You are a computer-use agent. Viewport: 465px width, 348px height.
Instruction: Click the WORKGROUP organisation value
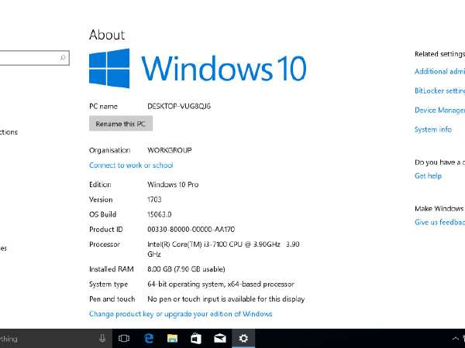(169, 150)
